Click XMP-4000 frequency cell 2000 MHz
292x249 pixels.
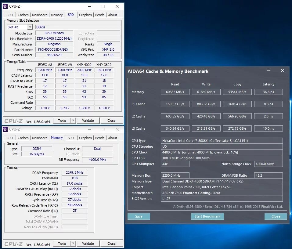coord(84,70)
